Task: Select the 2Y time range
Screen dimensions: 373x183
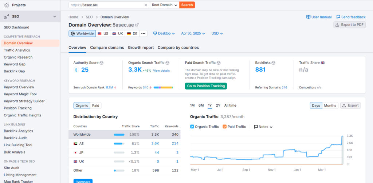Action: pos(218,105)
